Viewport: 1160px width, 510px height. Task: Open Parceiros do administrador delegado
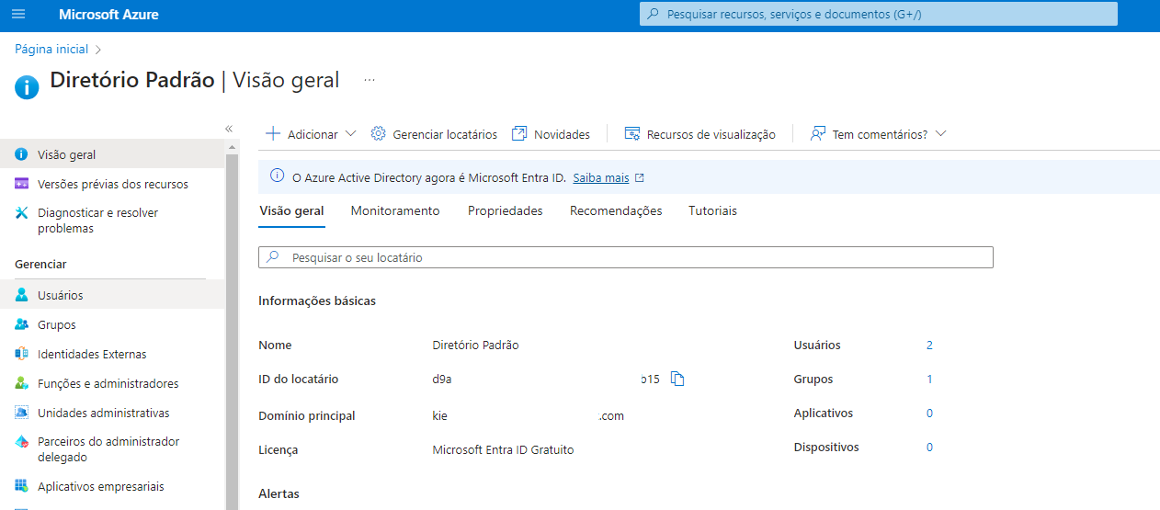[112, 449]
